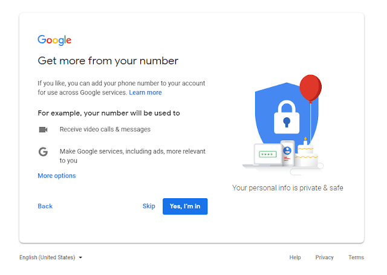Skip adding phone number
This screenshot has width=387, height=275.
(x=149, y=206)
